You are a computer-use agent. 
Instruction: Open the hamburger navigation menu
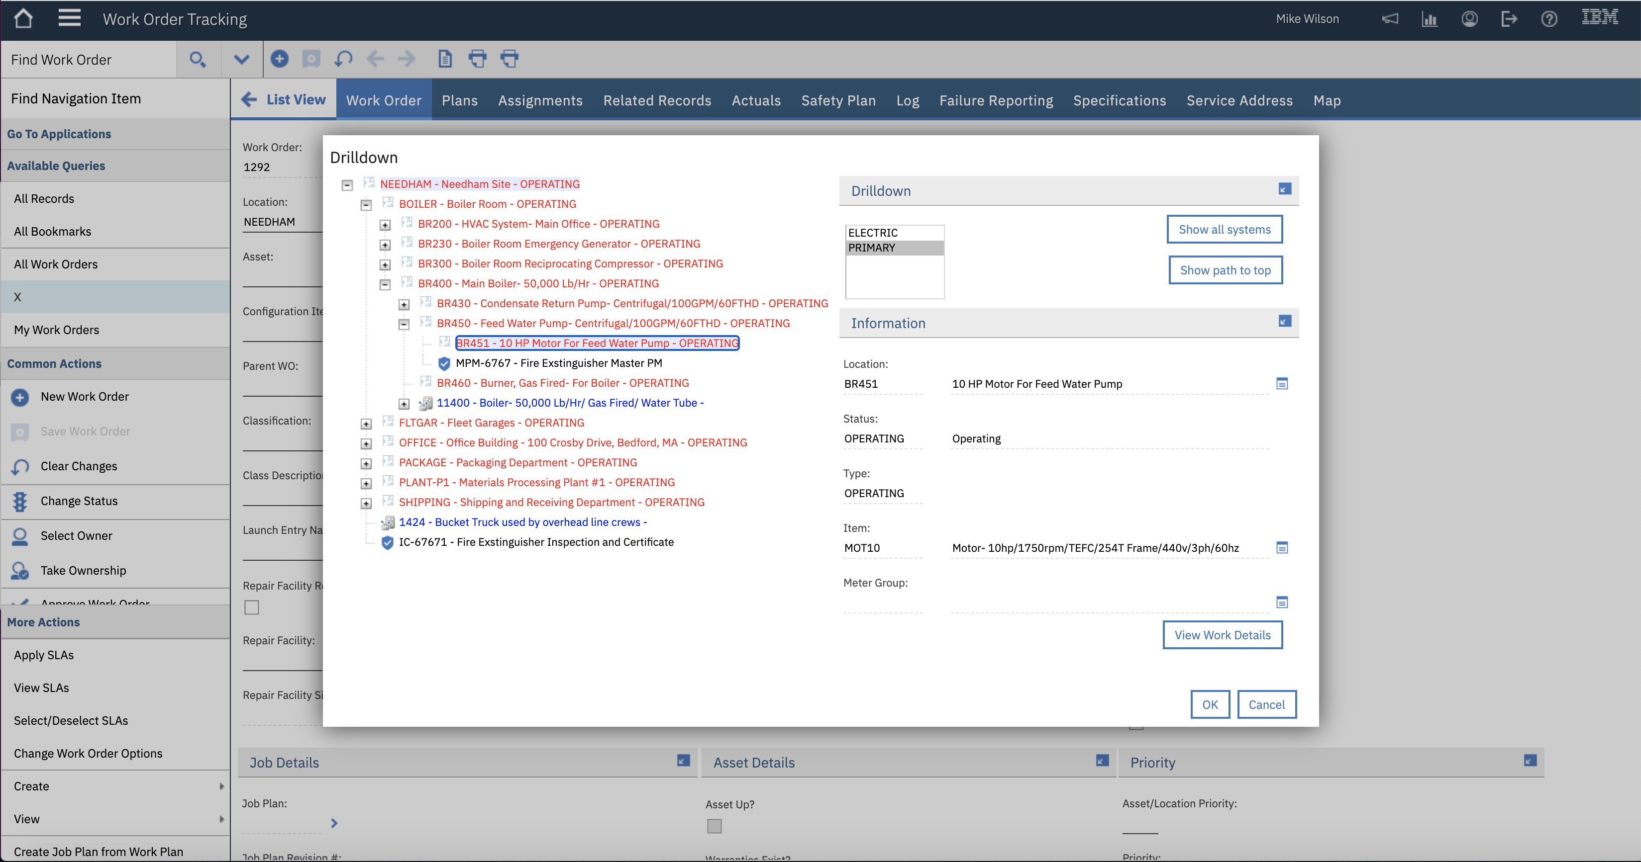pyautogui.click(x=70, y=18)
